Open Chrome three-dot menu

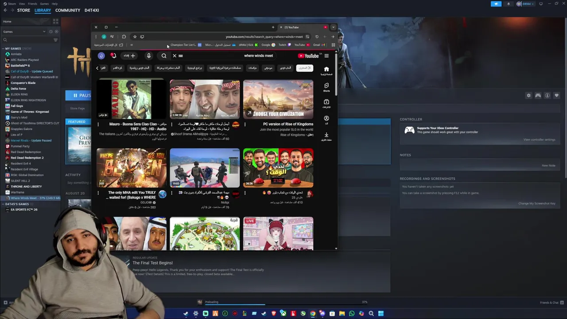coord(96,37)
